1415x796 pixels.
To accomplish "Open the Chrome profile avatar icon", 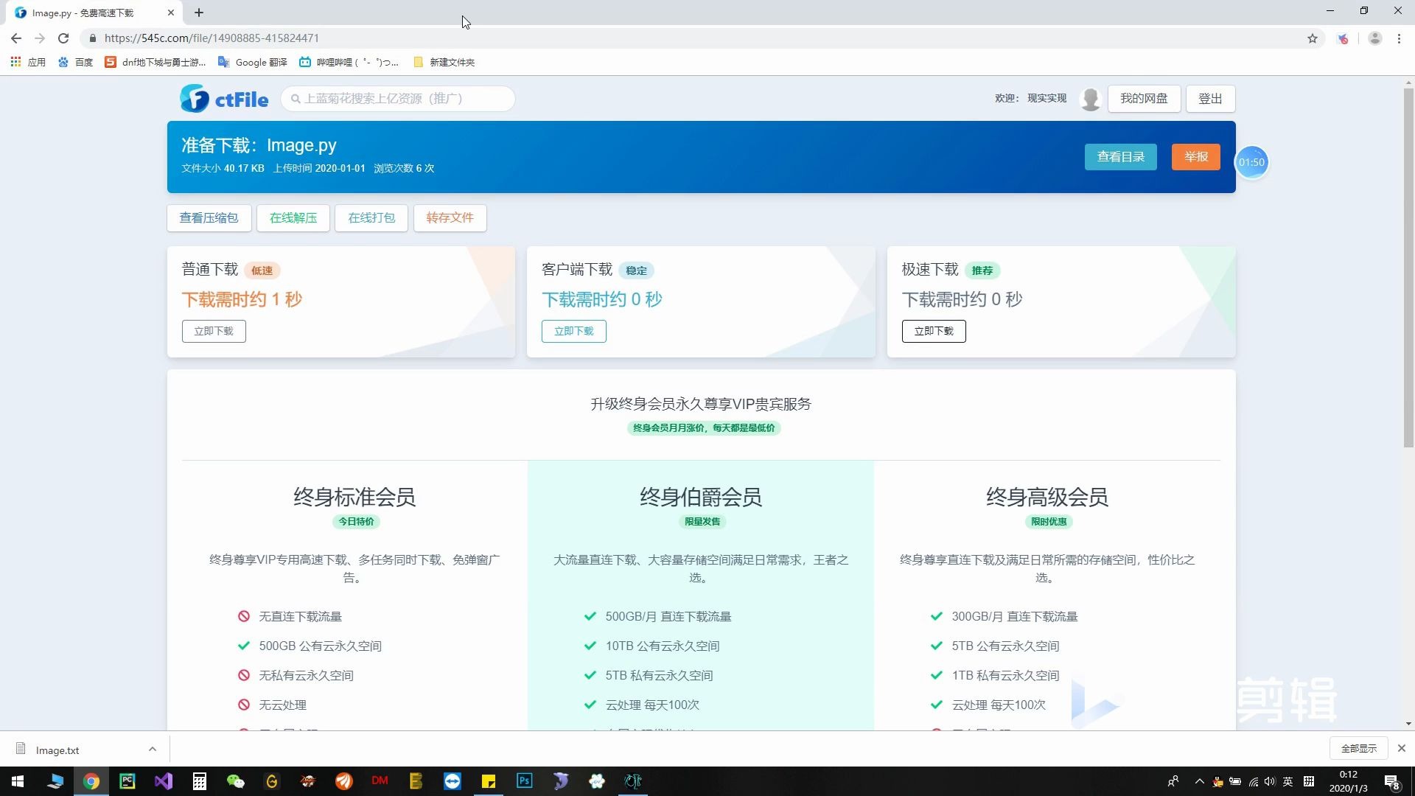I will coord(1374,38).
